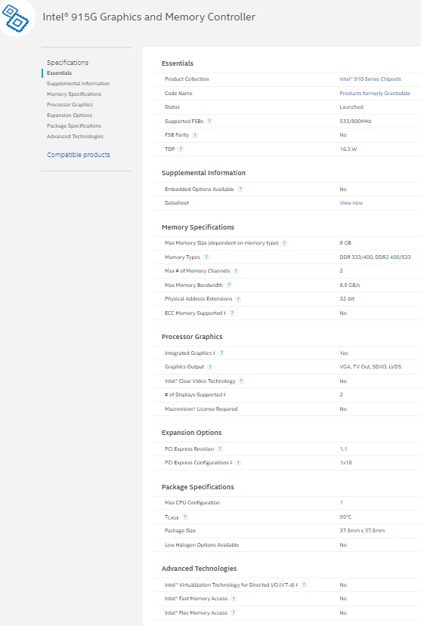Click the chipset product icon in header

16,18
